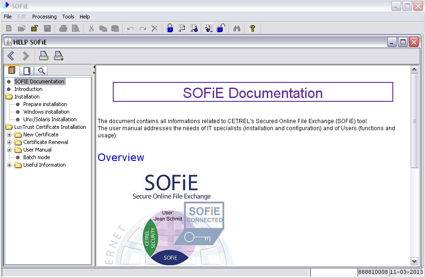
Task: Click the yellow question mark Help icon
Action: (253, 28)
